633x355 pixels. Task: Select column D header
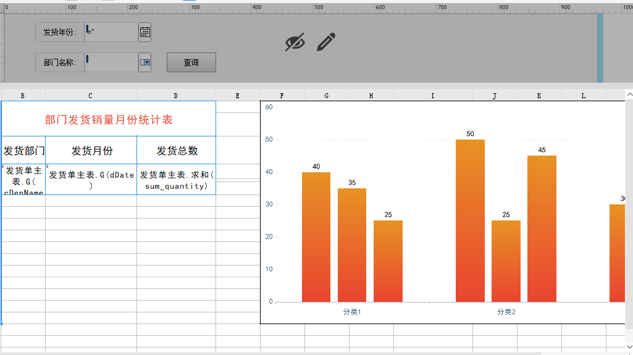point(175,96)
